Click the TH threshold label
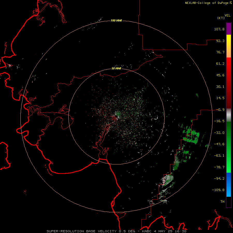This screenshot has width=233, height=233. click(222, 202)
